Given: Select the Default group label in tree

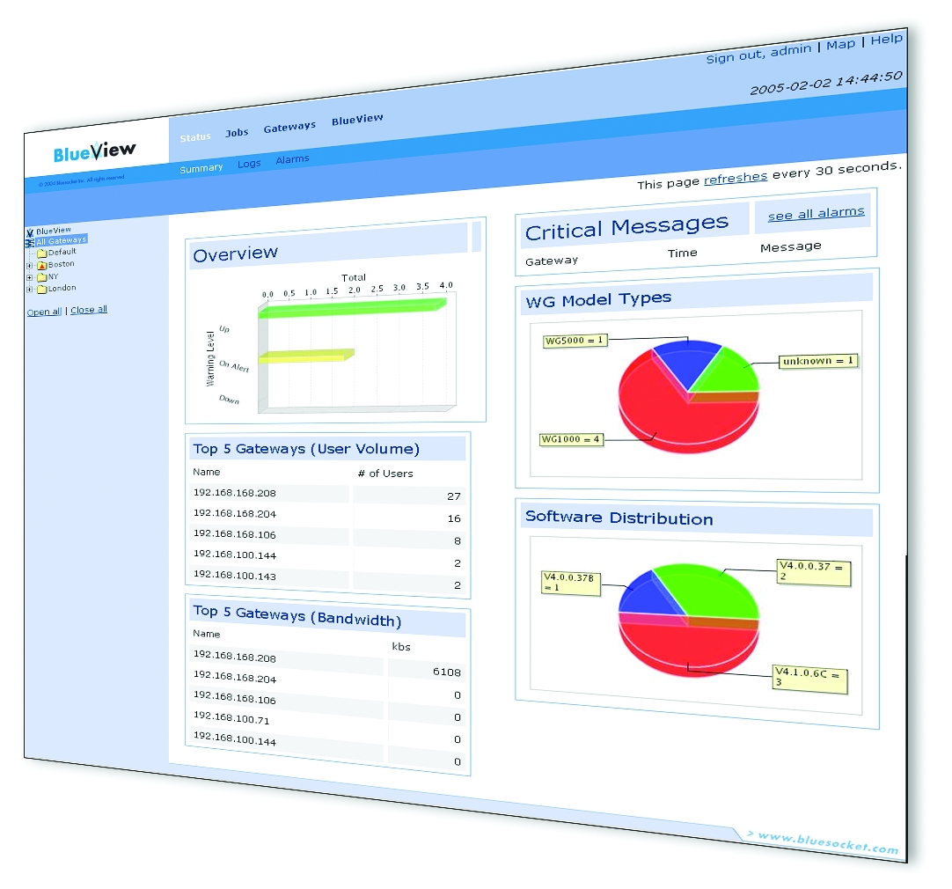Looking at the screenshot, I should (62, 252).
